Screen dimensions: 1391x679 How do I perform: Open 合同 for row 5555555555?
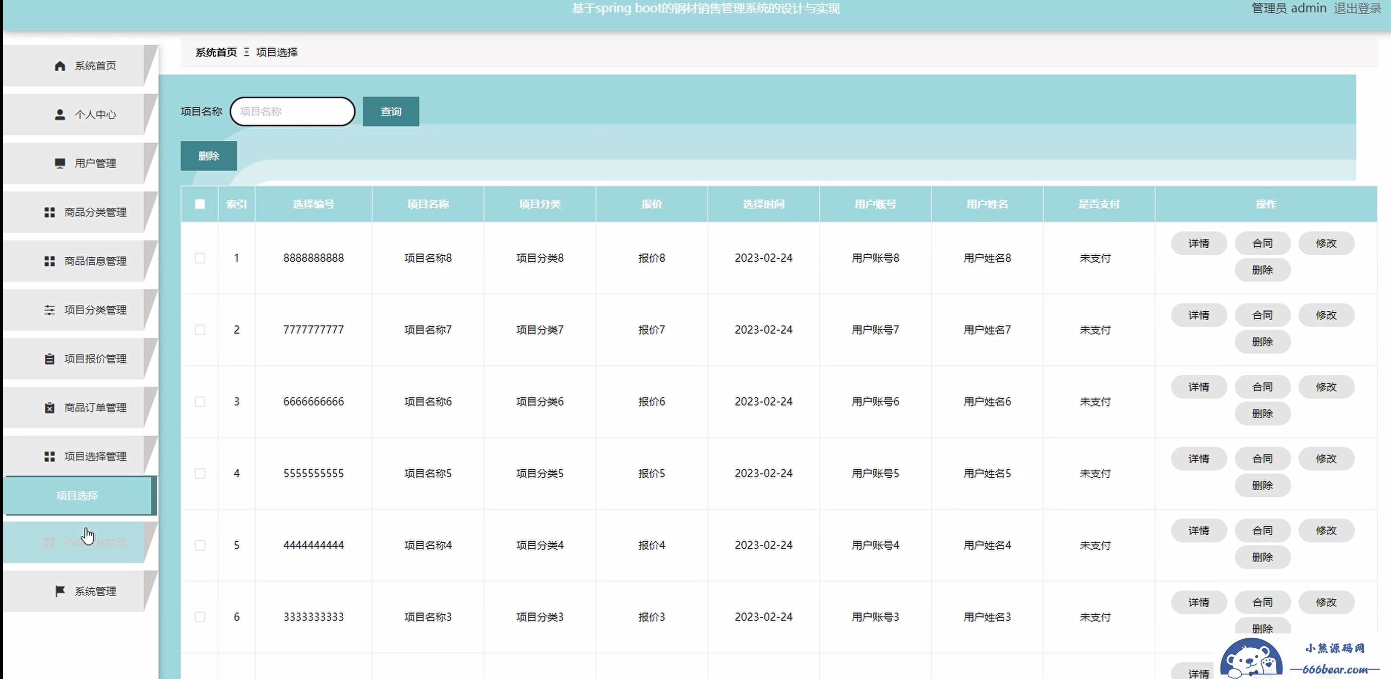point(1263,459)
